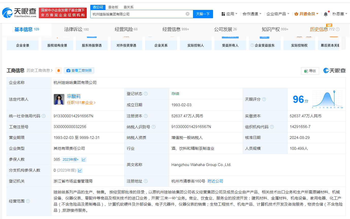Open the 知识产权 tab

(x=275, y=29)
